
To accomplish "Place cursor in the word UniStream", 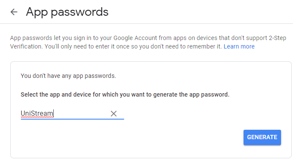I will pos(37,113).
